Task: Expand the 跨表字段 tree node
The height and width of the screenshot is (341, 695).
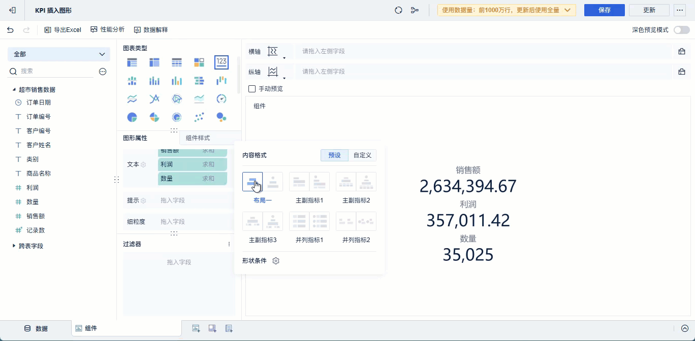Action: pos(14,246)
